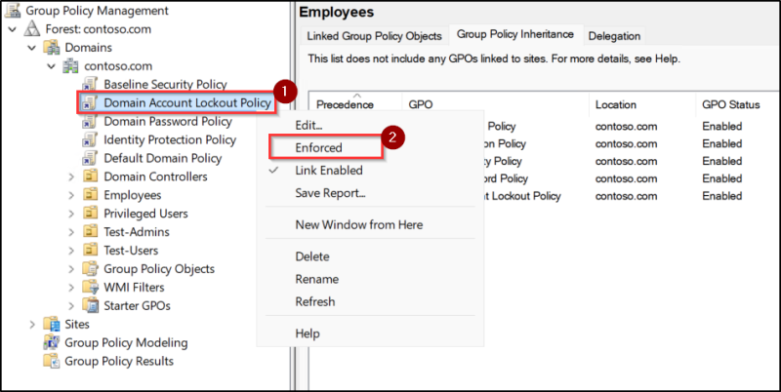
Task: Click the Forest contoso.com triangle icon
Action: (32, 29)
